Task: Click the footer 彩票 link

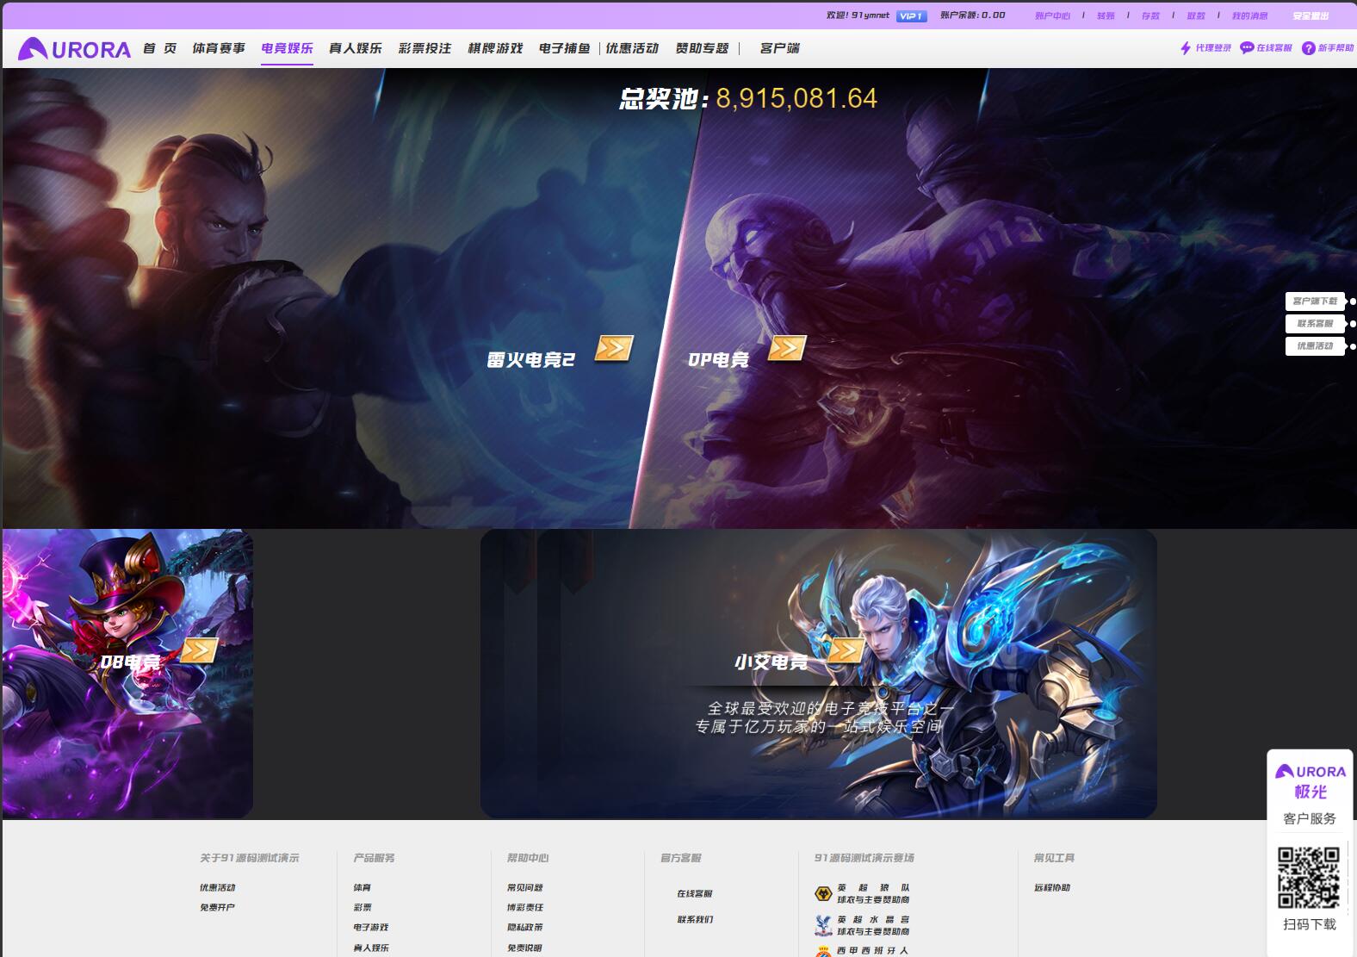Action: click(x=362, y=907)
